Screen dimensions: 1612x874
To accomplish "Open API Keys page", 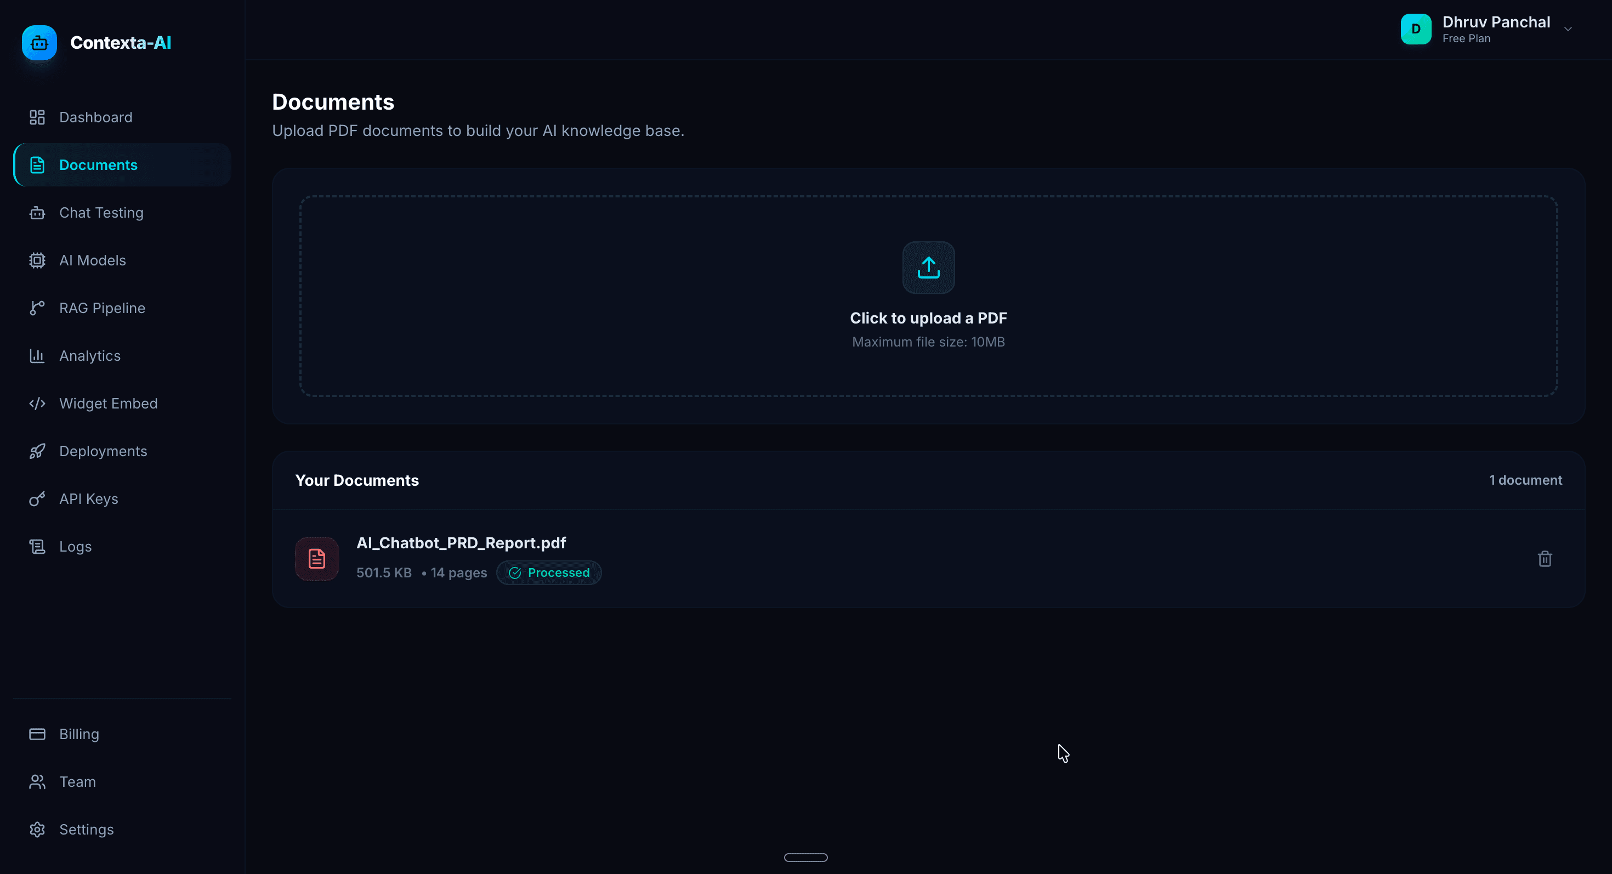I will coord(122,498).
